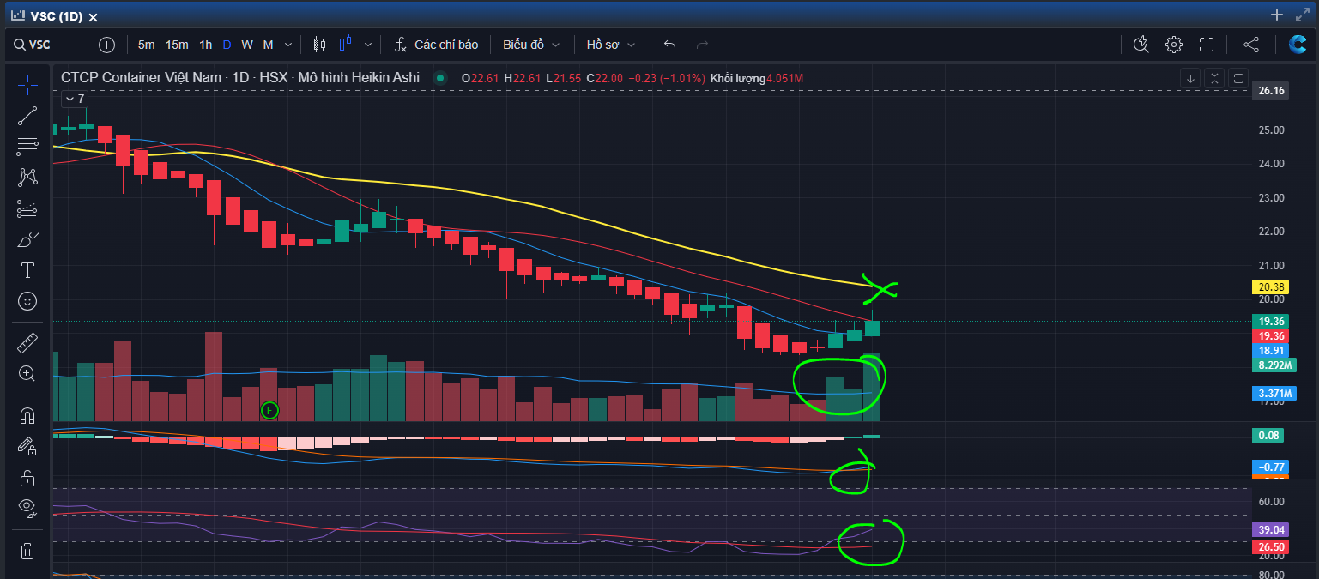Collapse the indicator legend showing 7
This screenshot has height=579, width=1319.
[x=76, y=99]
